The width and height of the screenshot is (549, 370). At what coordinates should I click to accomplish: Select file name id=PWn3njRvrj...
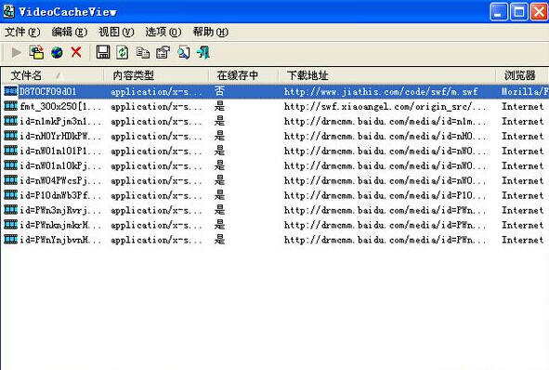point(60,210)
